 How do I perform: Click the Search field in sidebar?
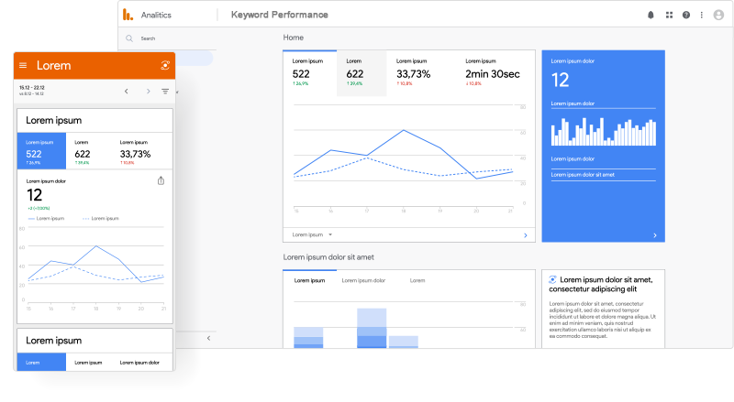click(x=165, y=38)
